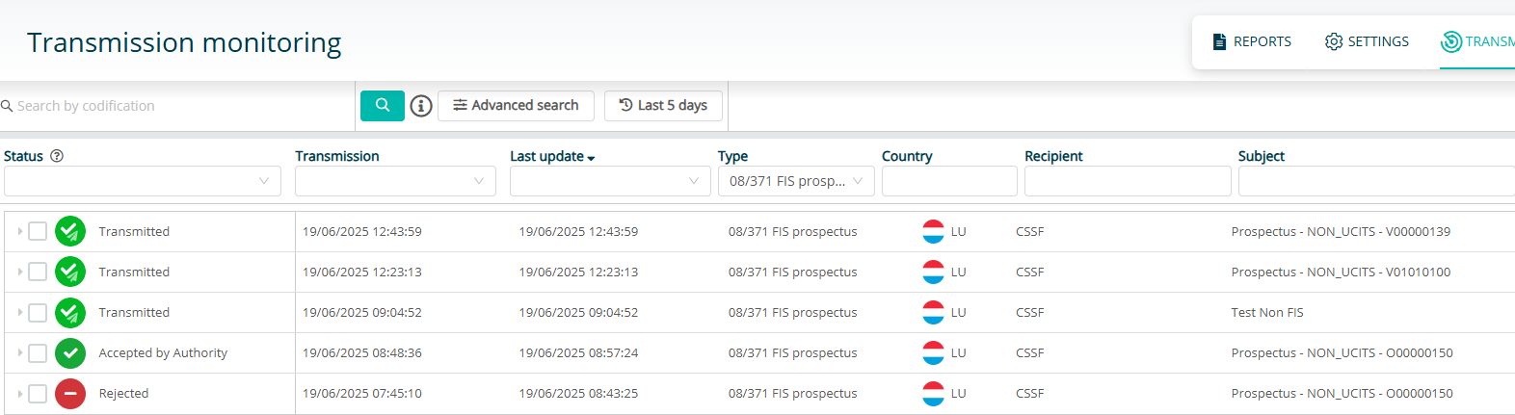Open the Type filter showing 08/371 FIS prosp...
The height and width of the screenshot is (415, 1515).
796,181
